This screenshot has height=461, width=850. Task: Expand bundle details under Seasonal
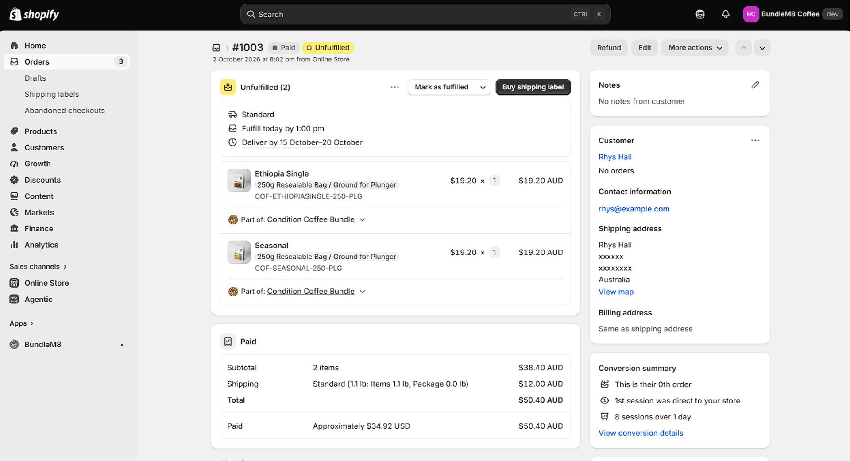point(363,292)
